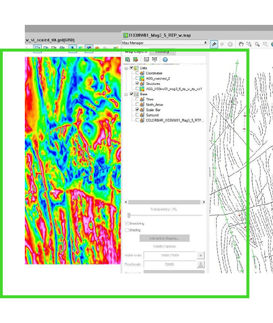Click the magnifier zoom tool

[257, 44]
